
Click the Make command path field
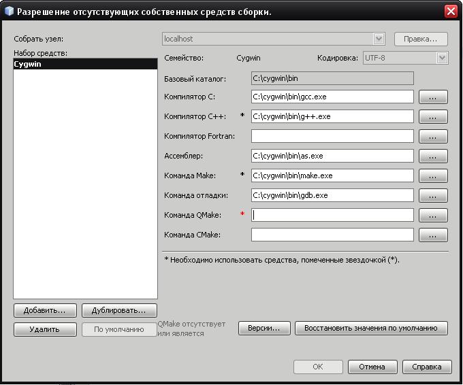tap(332, 175)
